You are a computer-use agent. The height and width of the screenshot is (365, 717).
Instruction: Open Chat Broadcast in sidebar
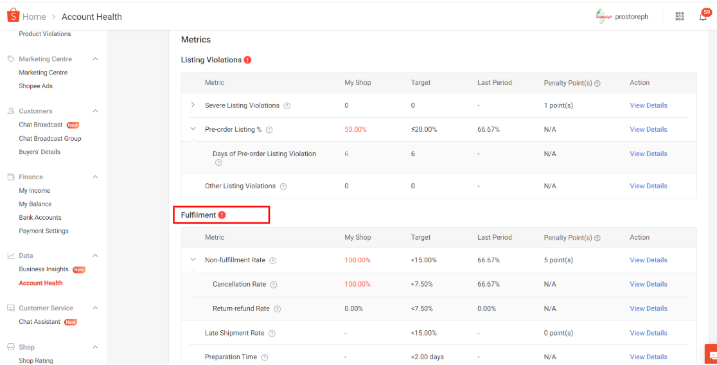coord(40,125)
